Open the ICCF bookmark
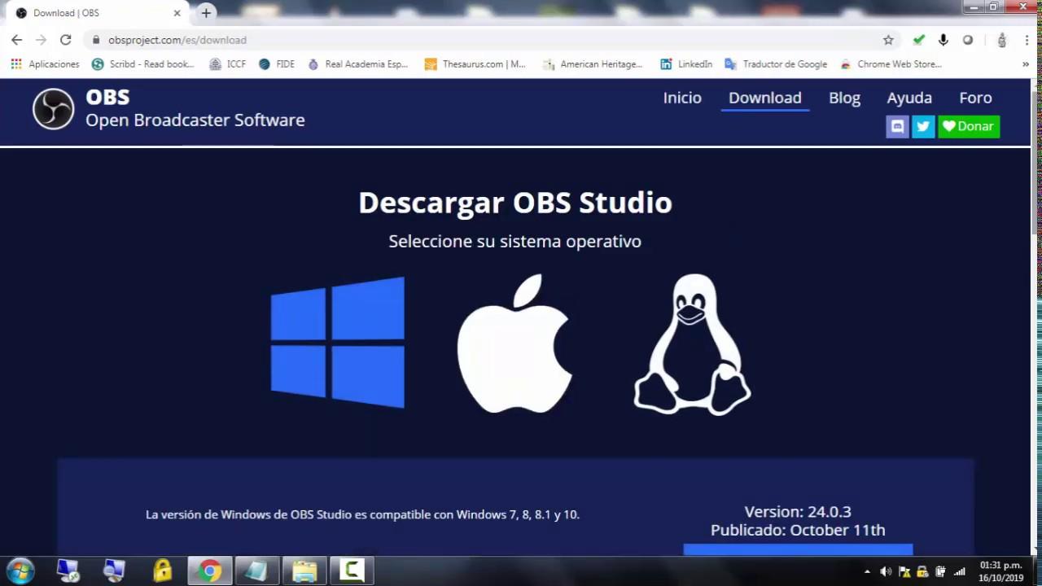Image resolution: width=1042 pixels, height=586 pixels. click(228, 64)
